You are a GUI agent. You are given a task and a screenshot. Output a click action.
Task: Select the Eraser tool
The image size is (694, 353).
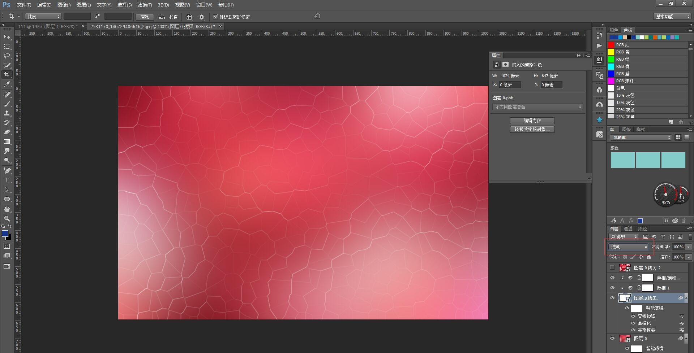point(7,132)
